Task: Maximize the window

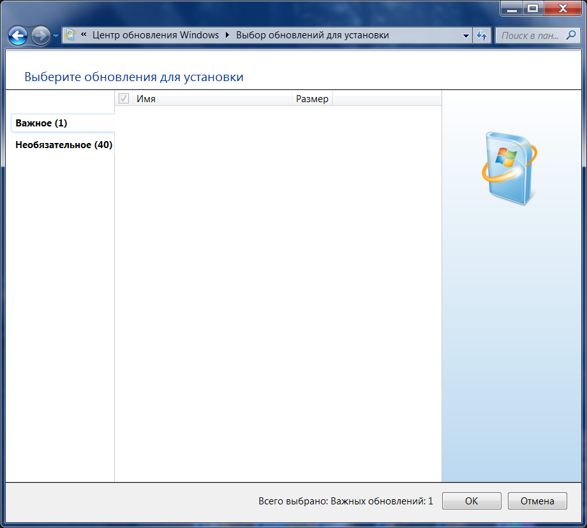Action: pyautogui.click(x=533, y=8)
